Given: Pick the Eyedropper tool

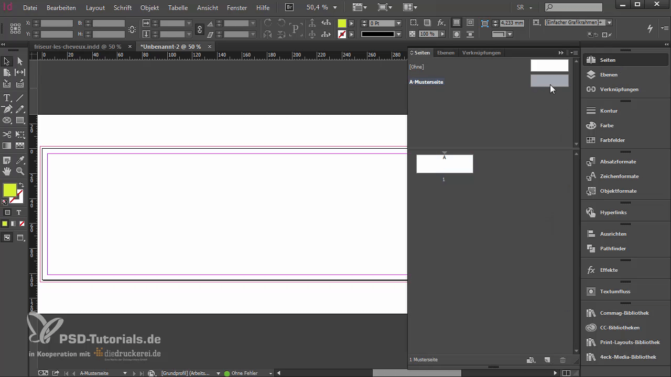Looking at the screenshot, I should click(20, 160).
